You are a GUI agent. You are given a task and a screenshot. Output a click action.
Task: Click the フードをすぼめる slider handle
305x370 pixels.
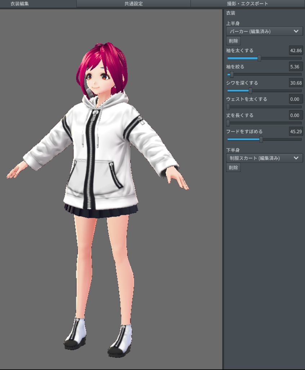[x=260, y=139]
